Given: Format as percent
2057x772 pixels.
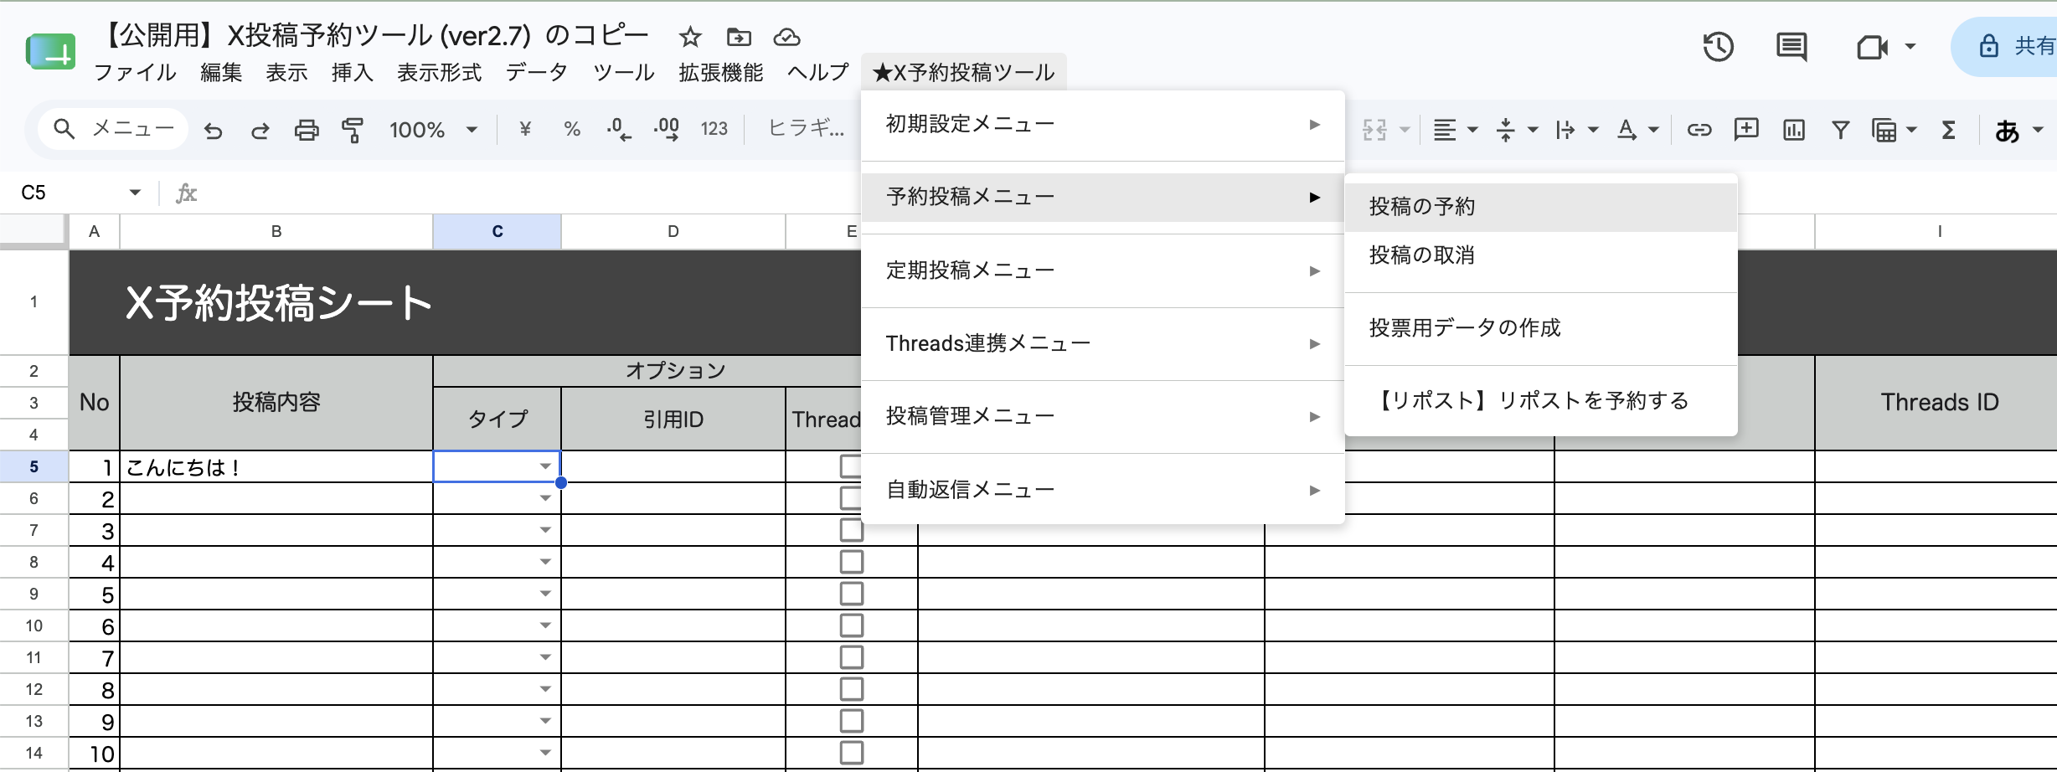Looking at the screenshot, I should point(572,129).
